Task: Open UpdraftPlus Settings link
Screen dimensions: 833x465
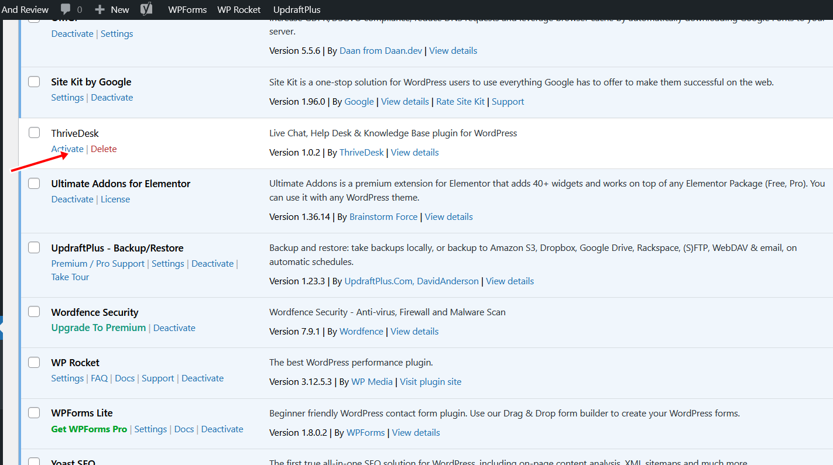Action: coord(168,264)
